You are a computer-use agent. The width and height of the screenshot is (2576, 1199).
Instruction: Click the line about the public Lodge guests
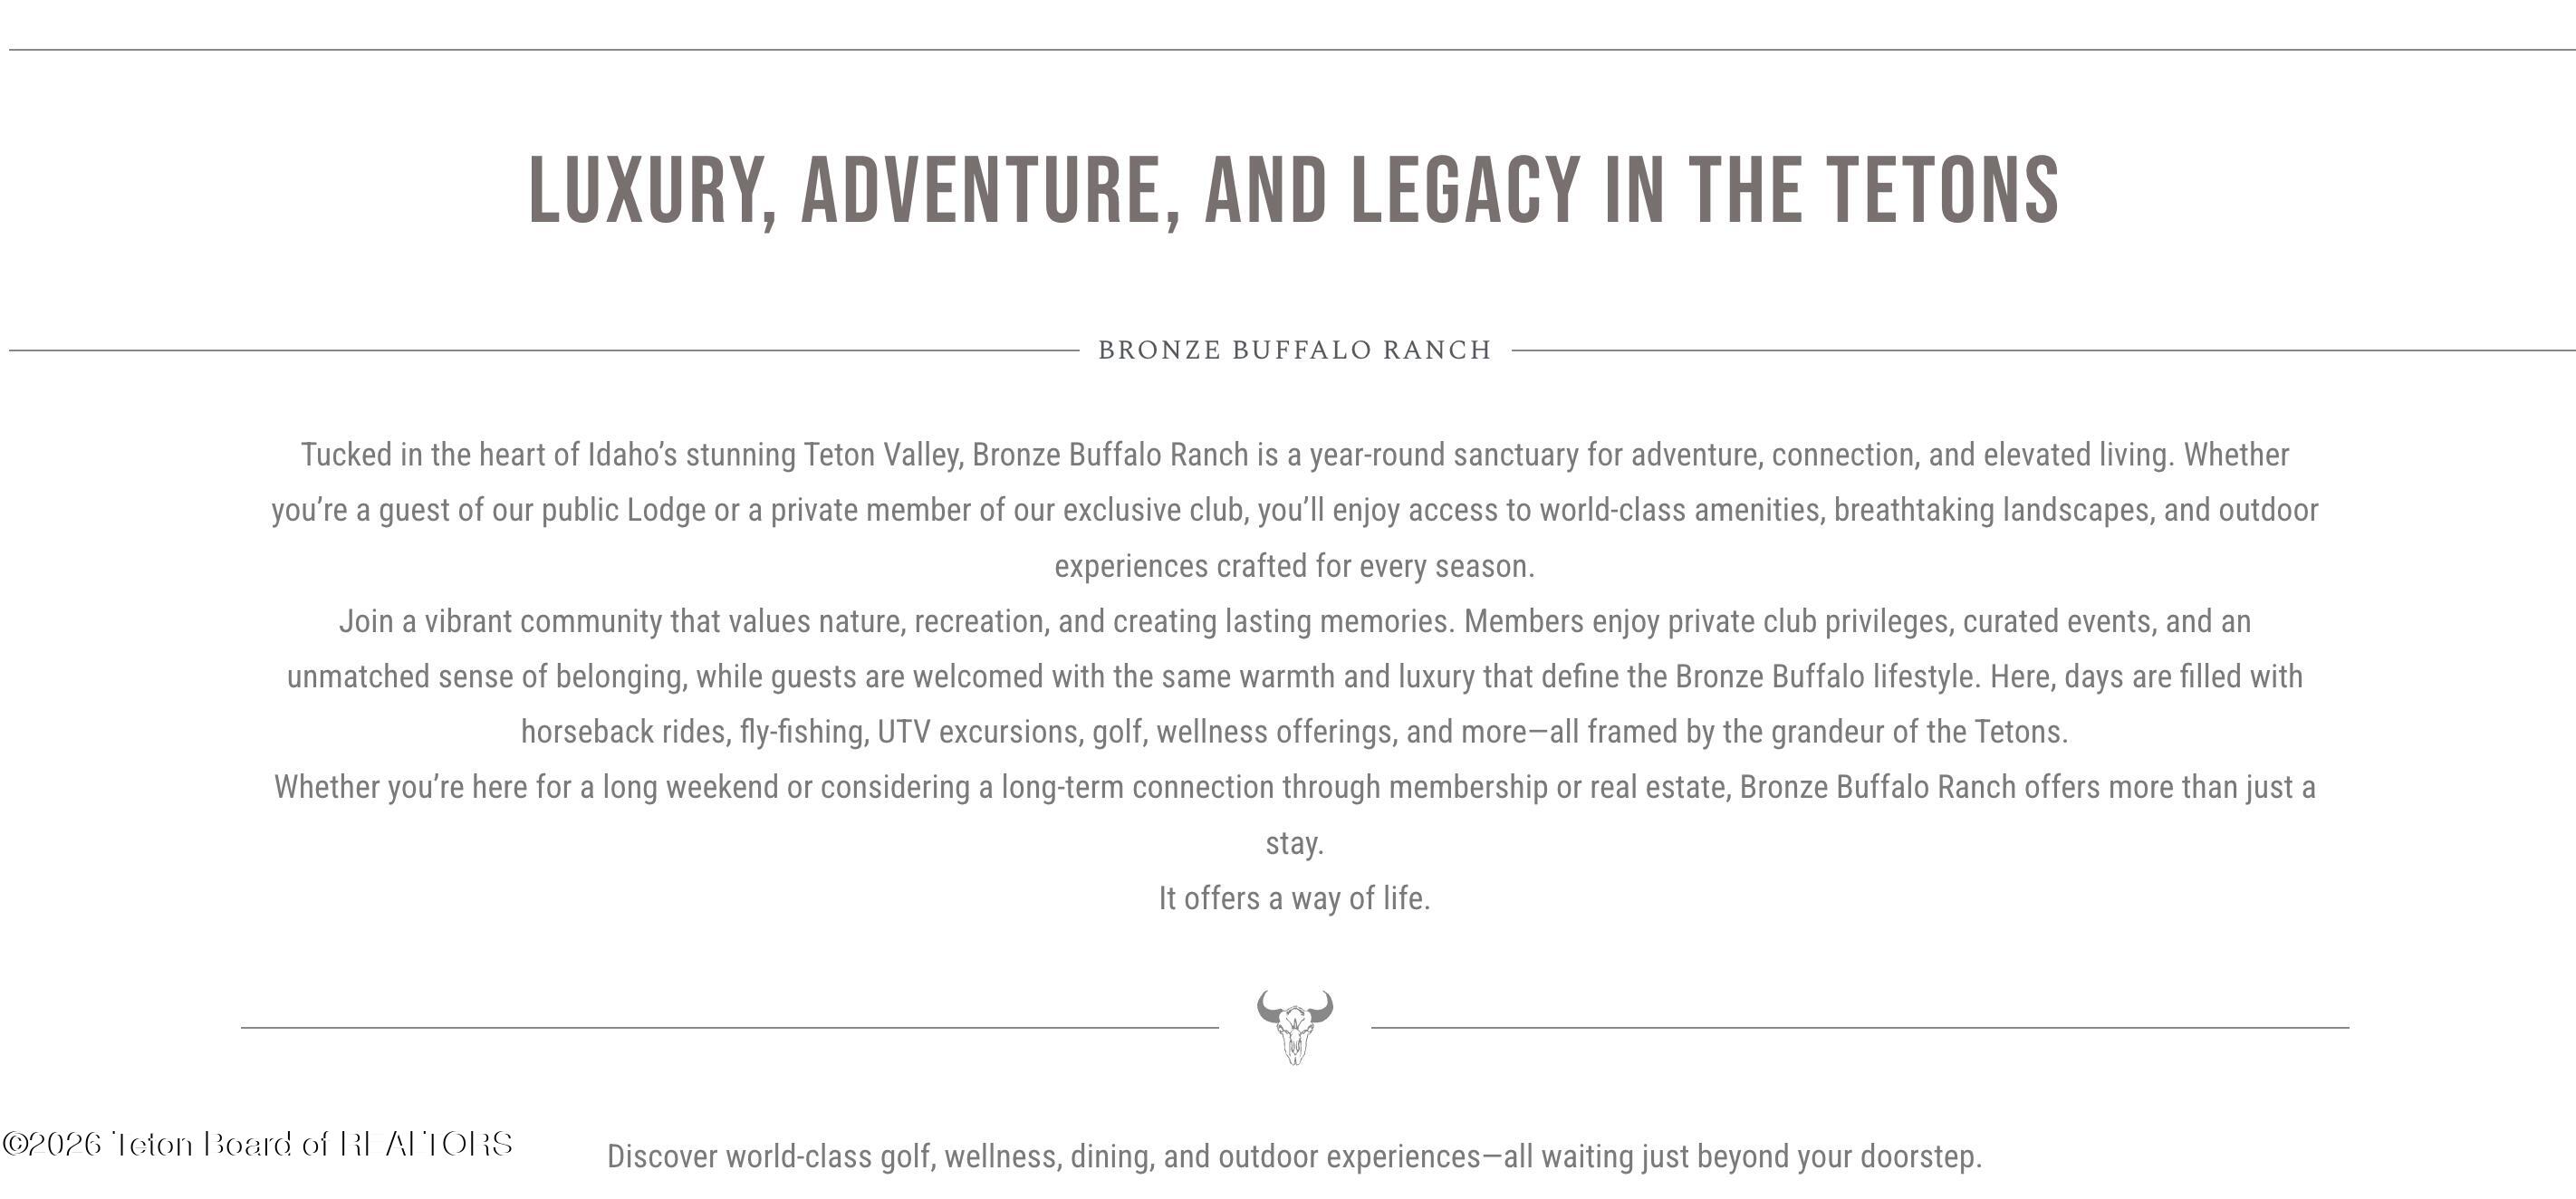[x=1295, y=510]
